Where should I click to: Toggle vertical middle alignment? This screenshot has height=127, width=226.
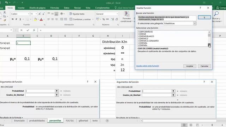click(53, 14)
